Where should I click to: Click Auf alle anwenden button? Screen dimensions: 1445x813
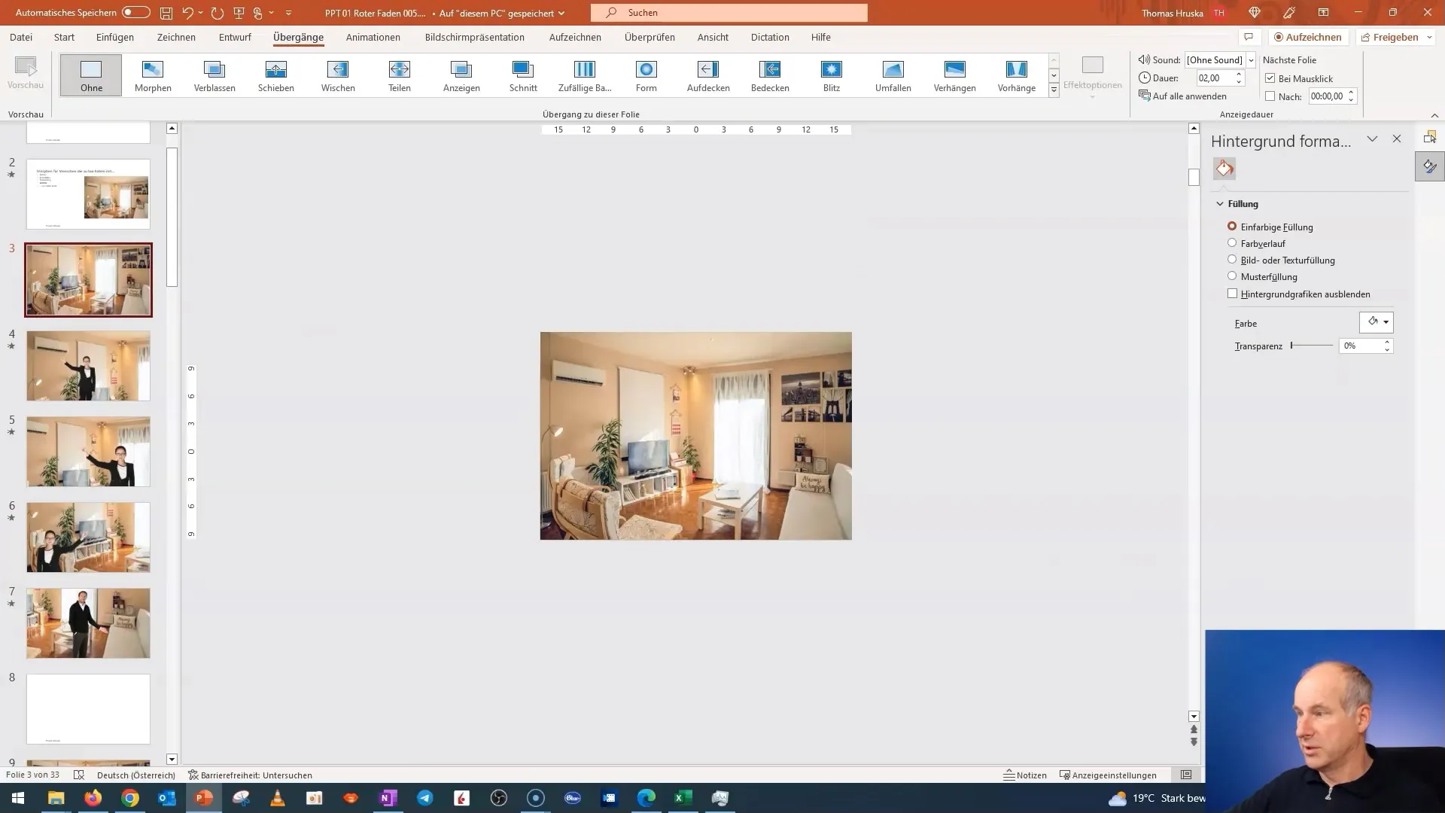click(x=1183, y=96)
